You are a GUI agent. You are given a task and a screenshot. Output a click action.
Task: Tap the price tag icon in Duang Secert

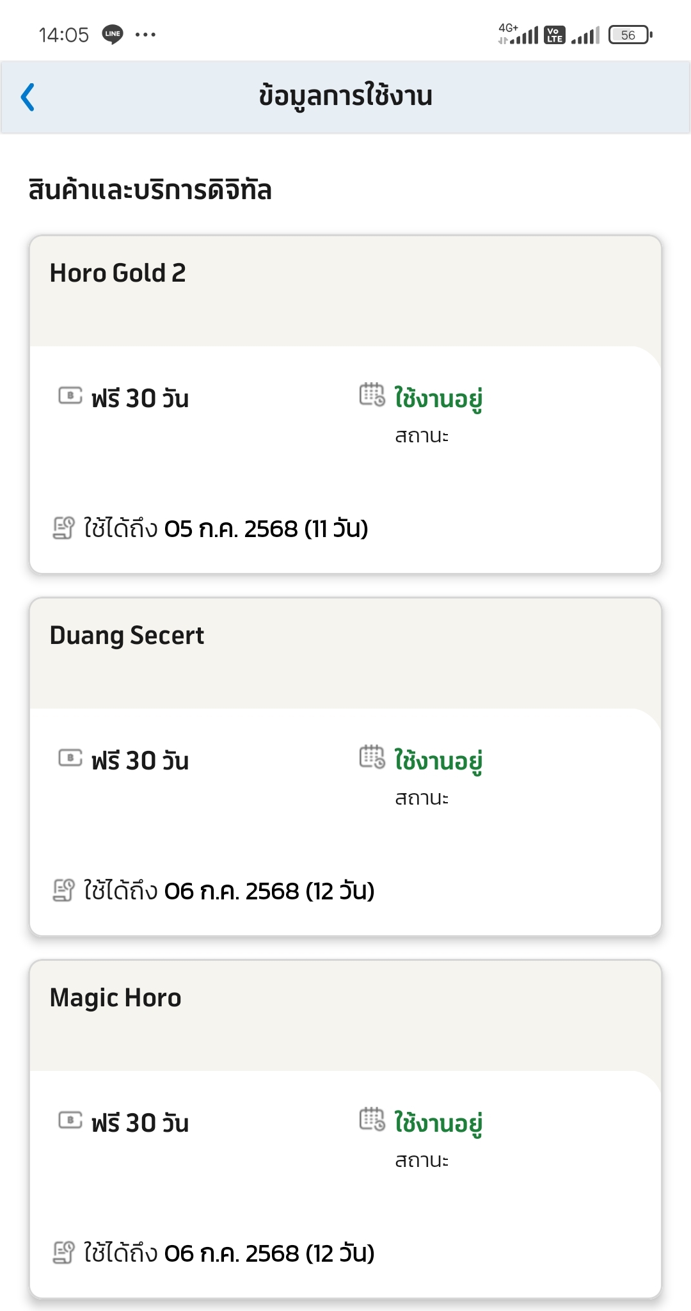[x=70, y=758]
